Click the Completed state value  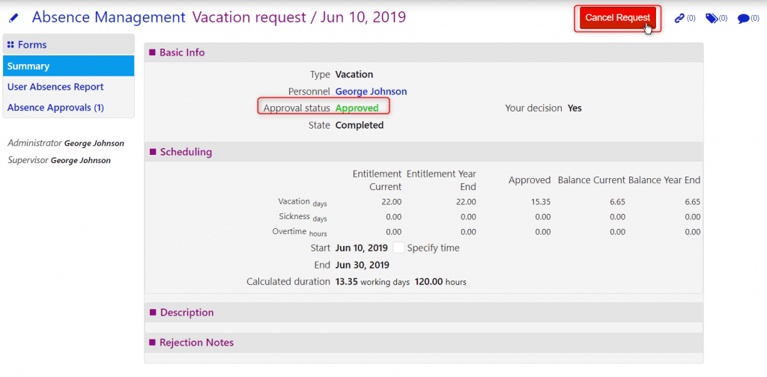click(359, 125)
